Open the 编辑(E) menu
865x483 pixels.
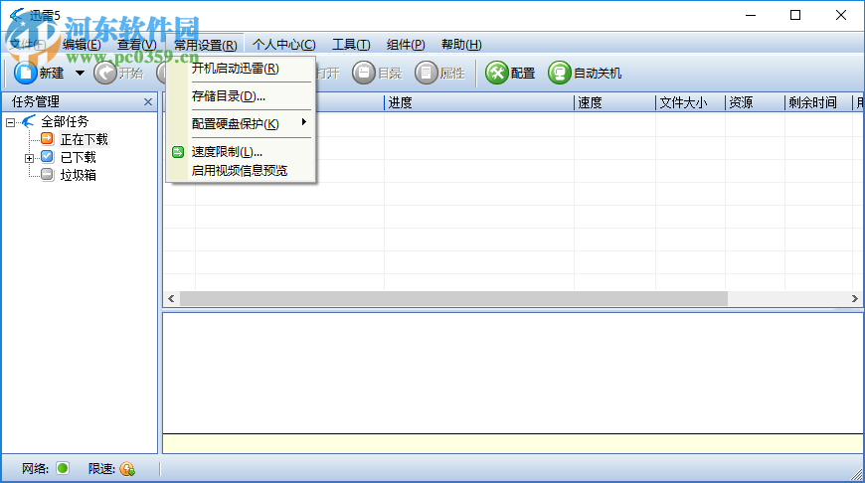coord(82,45)
